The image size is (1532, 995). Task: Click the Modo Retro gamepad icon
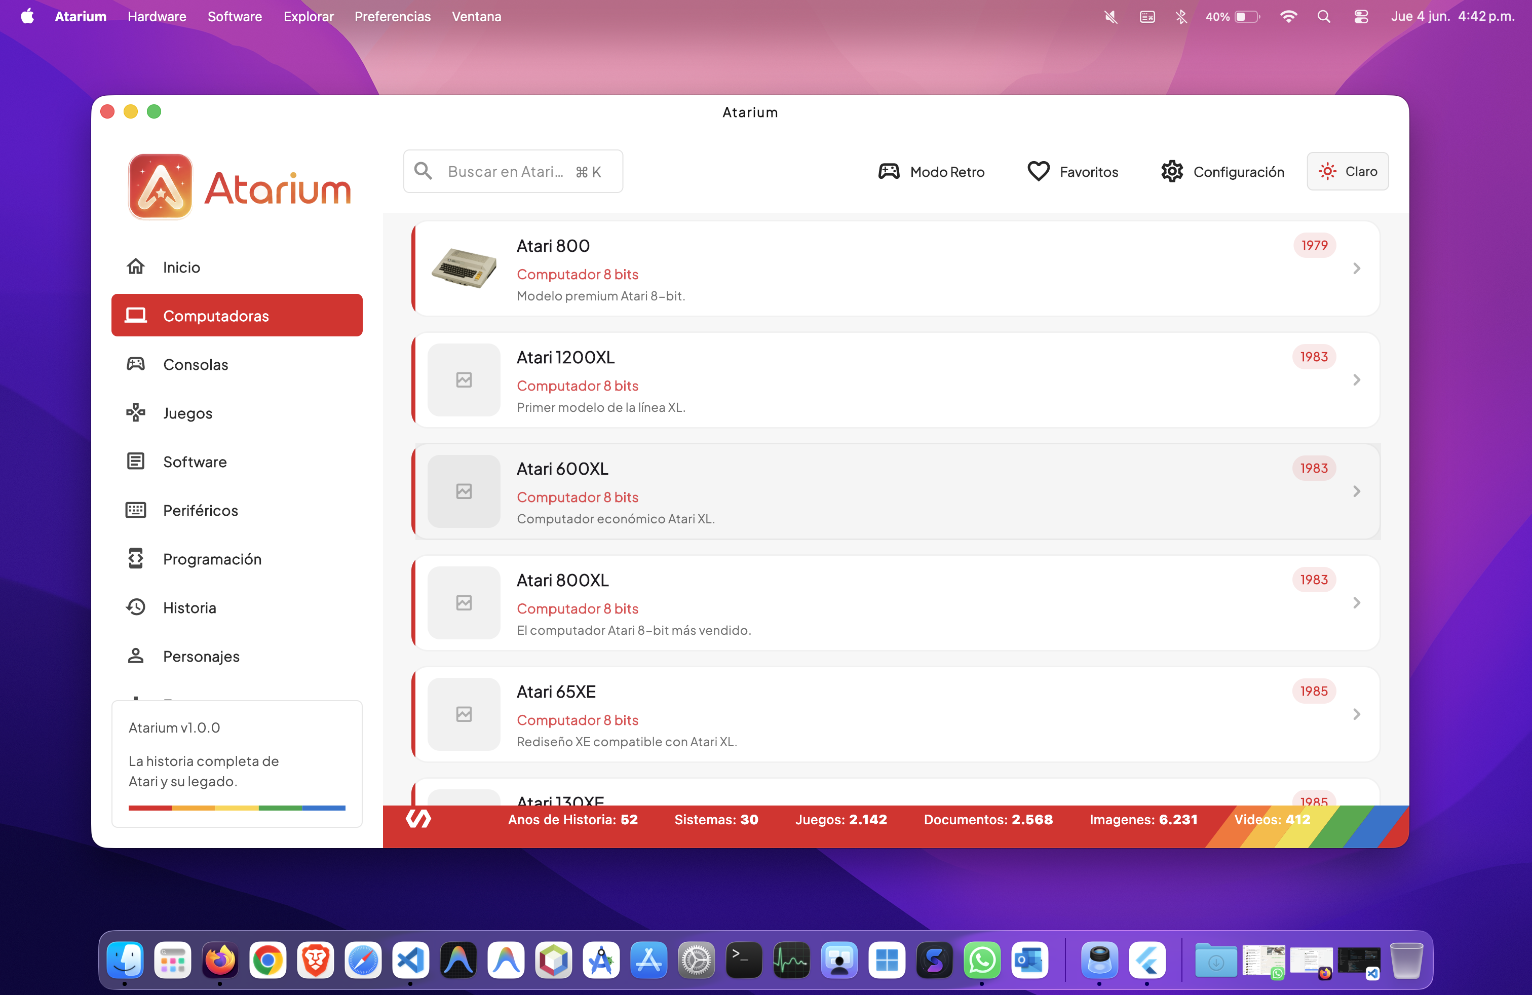[889, 171]
